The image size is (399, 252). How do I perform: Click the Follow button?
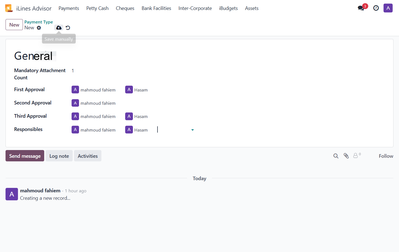[x=386, y=156]
